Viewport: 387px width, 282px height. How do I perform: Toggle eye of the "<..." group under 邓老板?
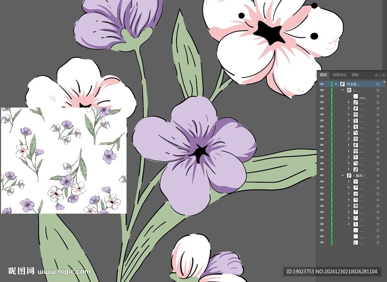[322, 90]
